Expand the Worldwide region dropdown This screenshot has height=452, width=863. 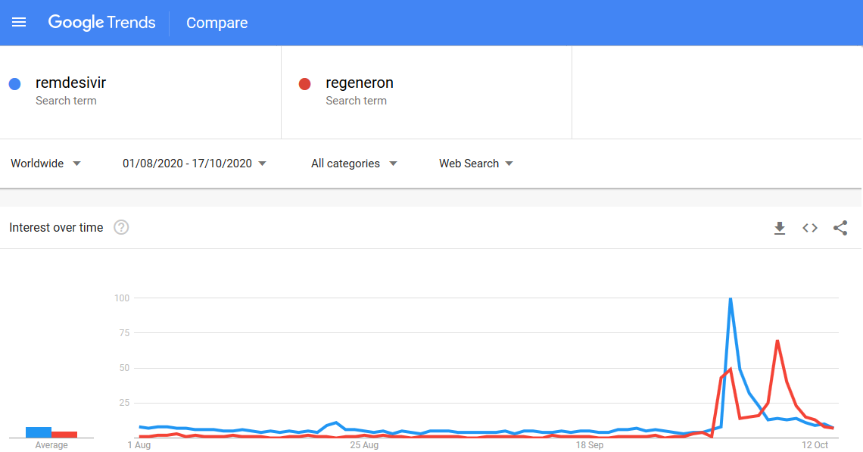[45, 164]
